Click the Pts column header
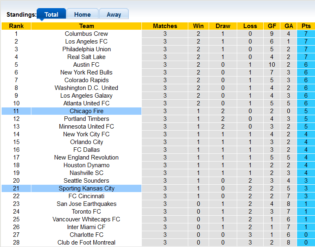 [306, 26]
